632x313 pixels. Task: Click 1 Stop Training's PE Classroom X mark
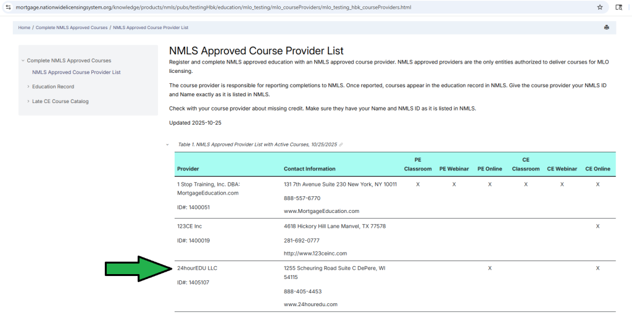point(418,185)
